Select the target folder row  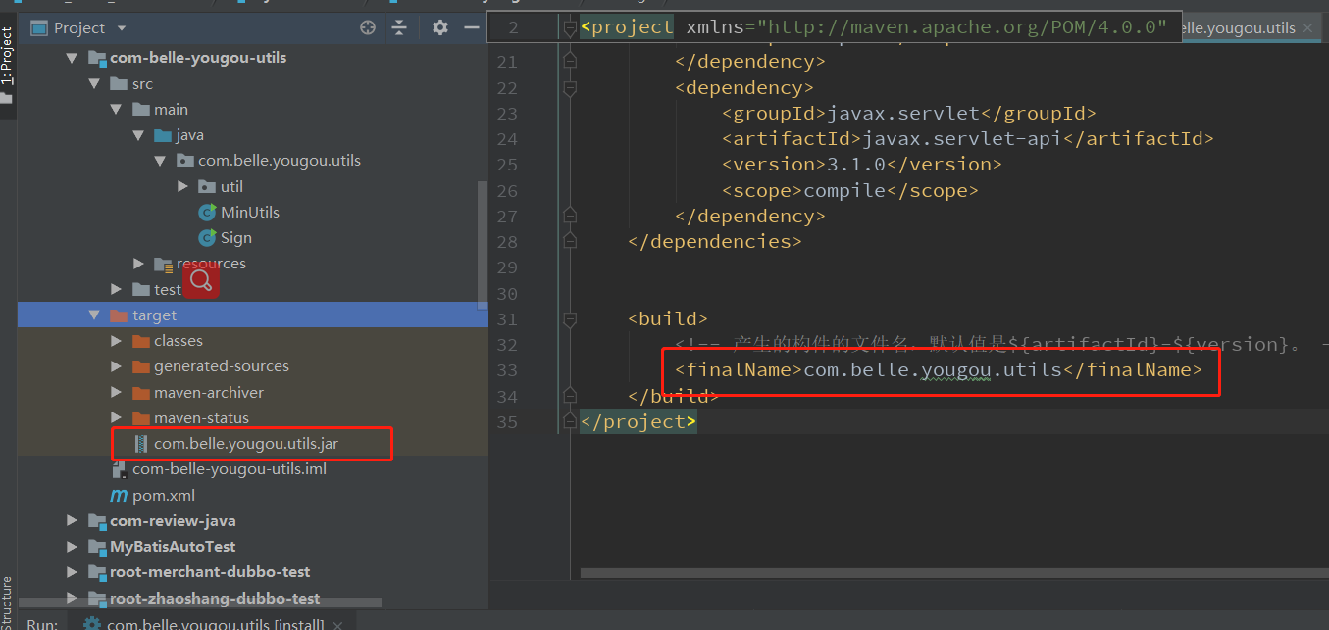pos(252,315)
